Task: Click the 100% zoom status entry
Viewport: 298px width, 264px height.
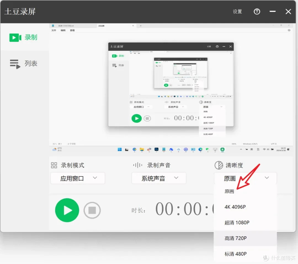Action: tap(234, 144)
